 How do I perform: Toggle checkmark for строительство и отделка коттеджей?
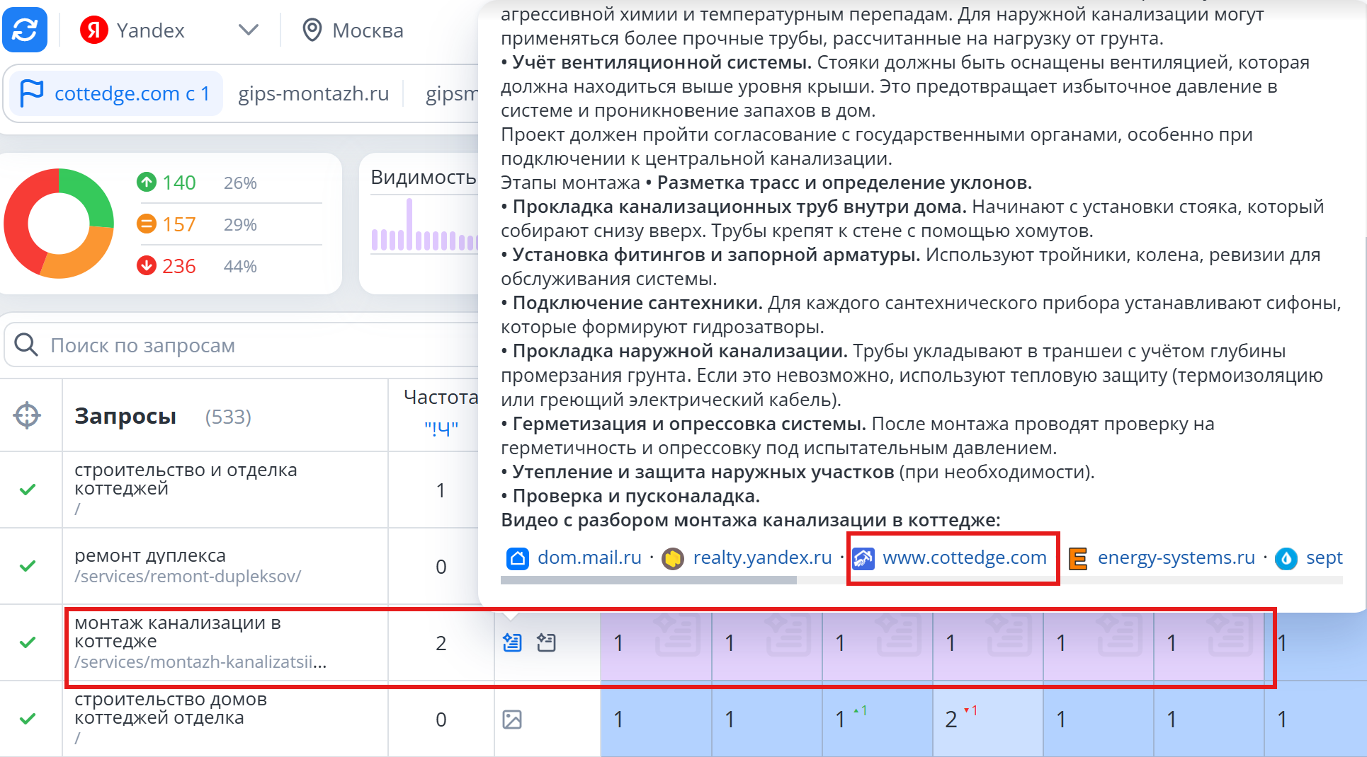click(28, 490)
